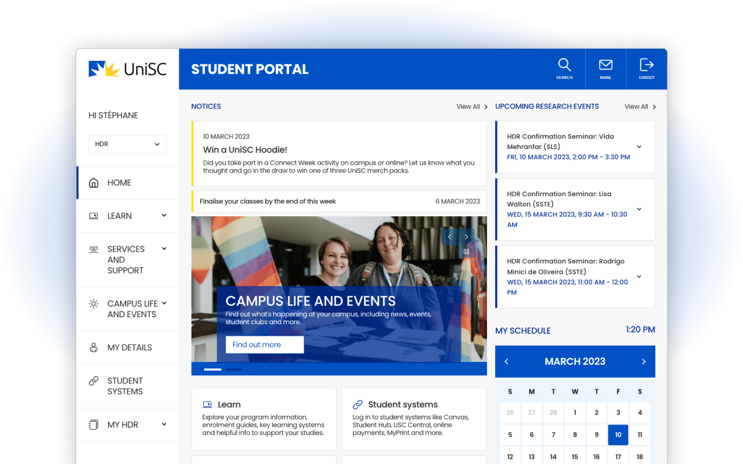Image resolution: width=743 pixels, height=464 pixels.
Task: Click the HDR Confirmation Seminar: Vida Mehranfar title
Action: pyautogui.click(x=561, y=142)
